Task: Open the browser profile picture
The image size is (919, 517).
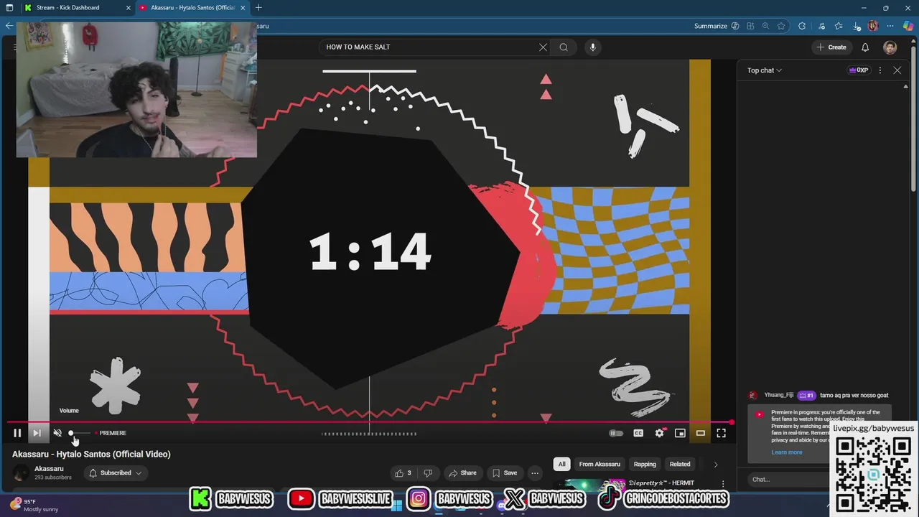Action: pyautogui.click(x=873, y=26)
